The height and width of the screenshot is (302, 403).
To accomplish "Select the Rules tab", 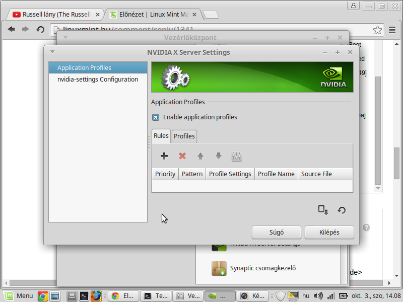I will 161,135.
